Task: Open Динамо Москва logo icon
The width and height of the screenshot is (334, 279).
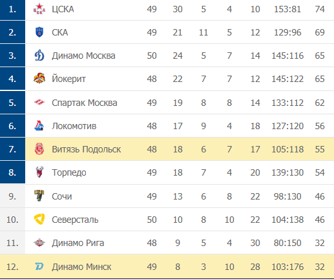Action: [39, 56]
